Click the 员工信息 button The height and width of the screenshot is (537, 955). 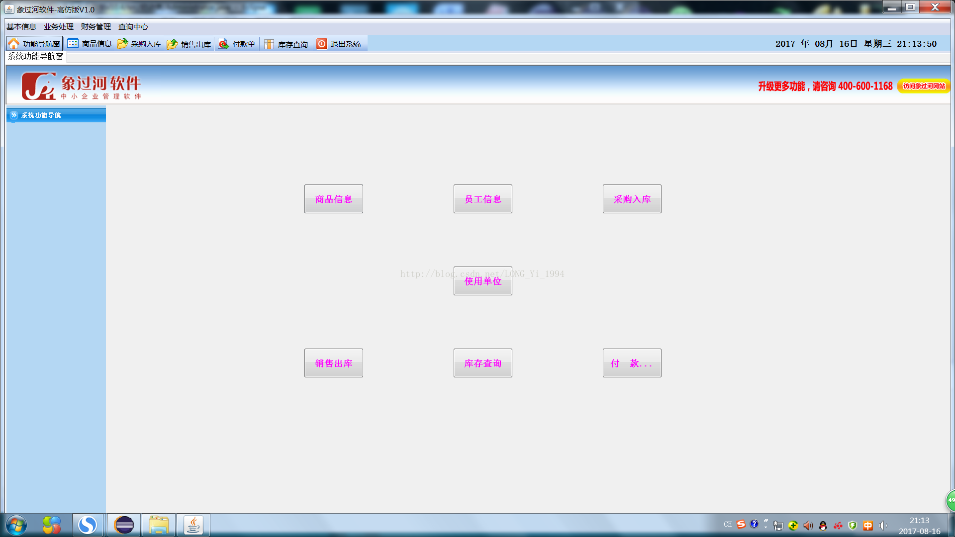pyautogui.click(x=482, y=199)
